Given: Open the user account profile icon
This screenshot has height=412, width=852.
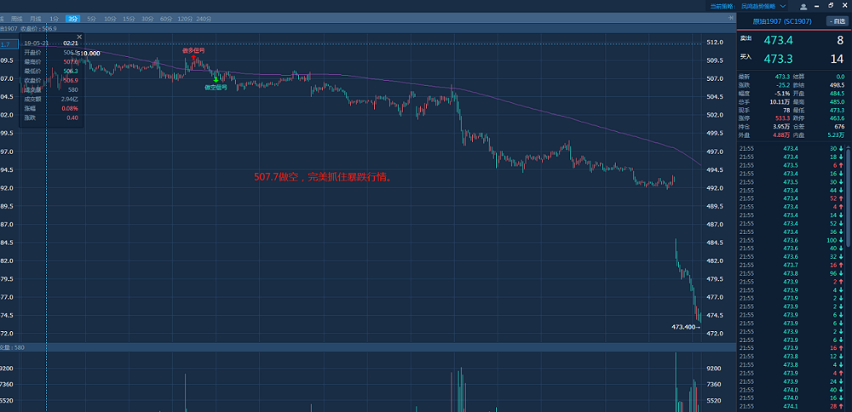Looking at the screenshot, I should pyautogui.click(x=803, y=6).
